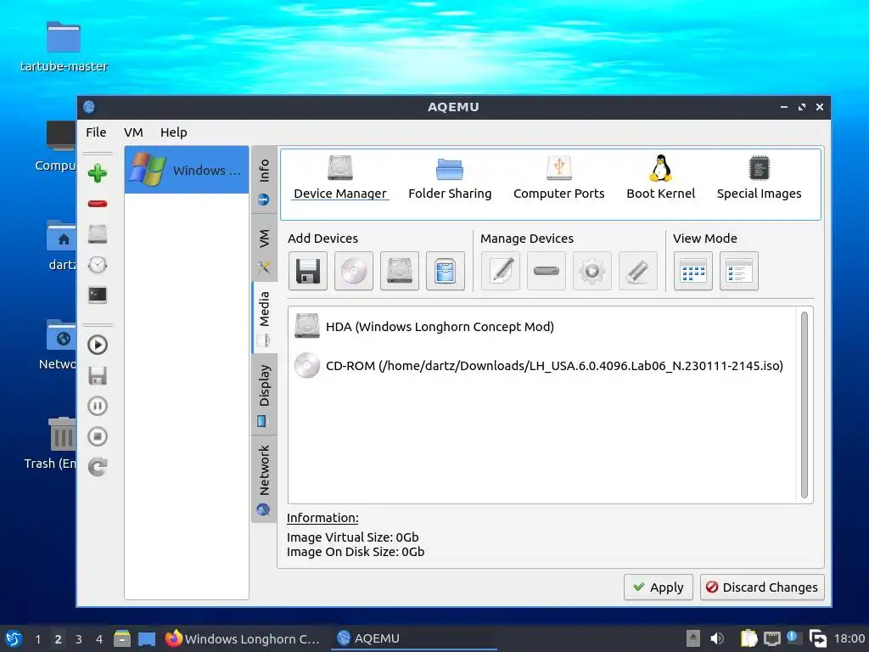This screenshot has width=869, height=652.
Task: Click the clipboard tray icon
Action: (748, 638)
